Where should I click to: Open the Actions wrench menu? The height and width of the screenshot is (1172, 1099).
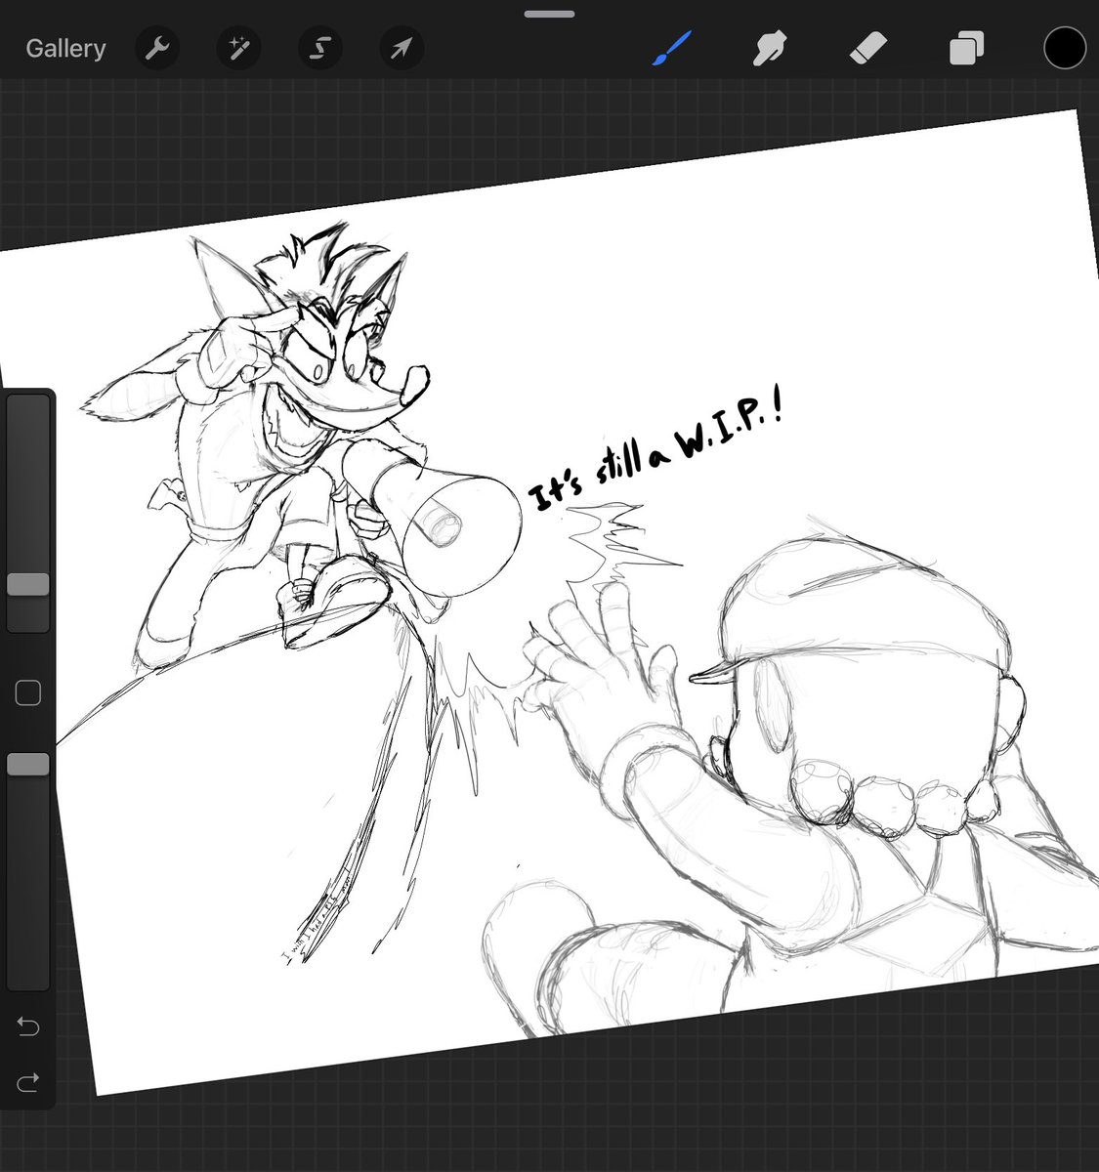pyautogui.click(x=156, y=49)
